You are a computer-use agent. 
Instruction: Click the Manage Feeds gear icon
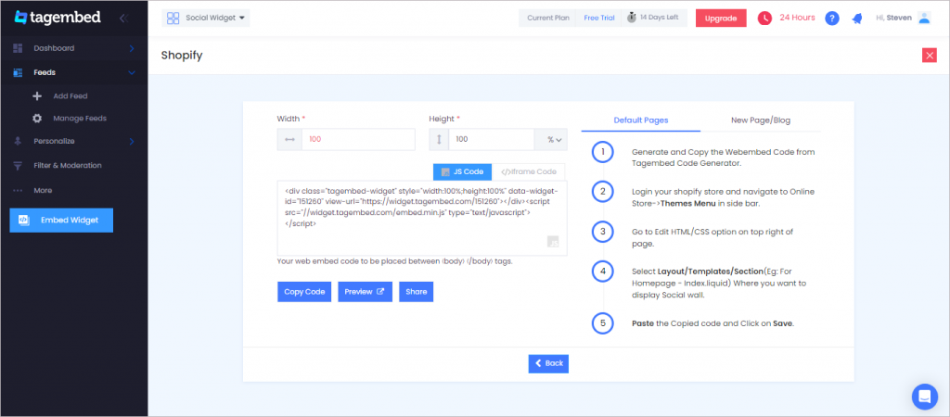(37, 118)
